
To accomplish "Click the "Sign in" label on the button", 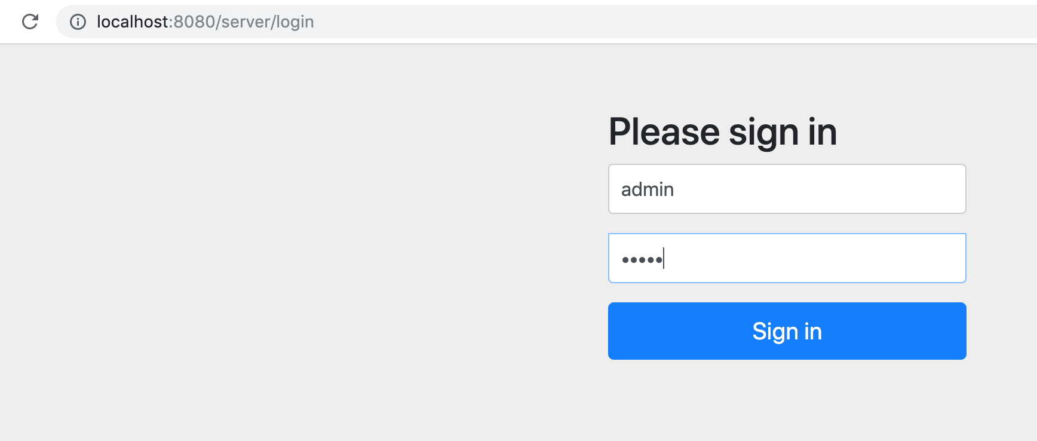I will click(x=787, y=331).
